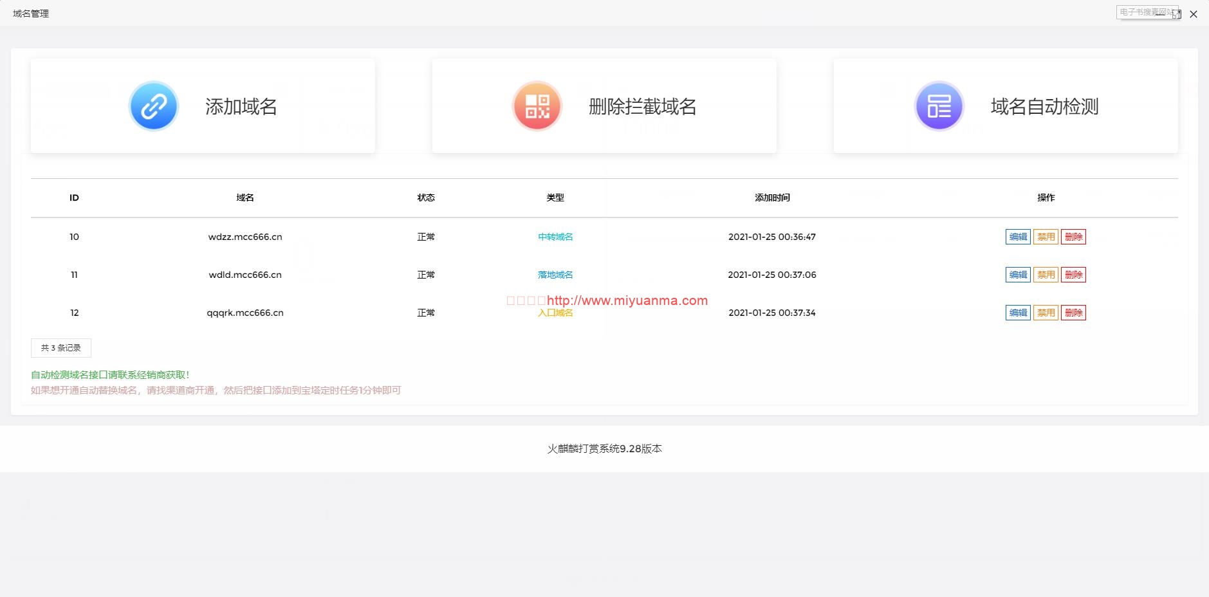
Task: Delete domain wdld.mcc666.cn
Action: click(1073, 275)
